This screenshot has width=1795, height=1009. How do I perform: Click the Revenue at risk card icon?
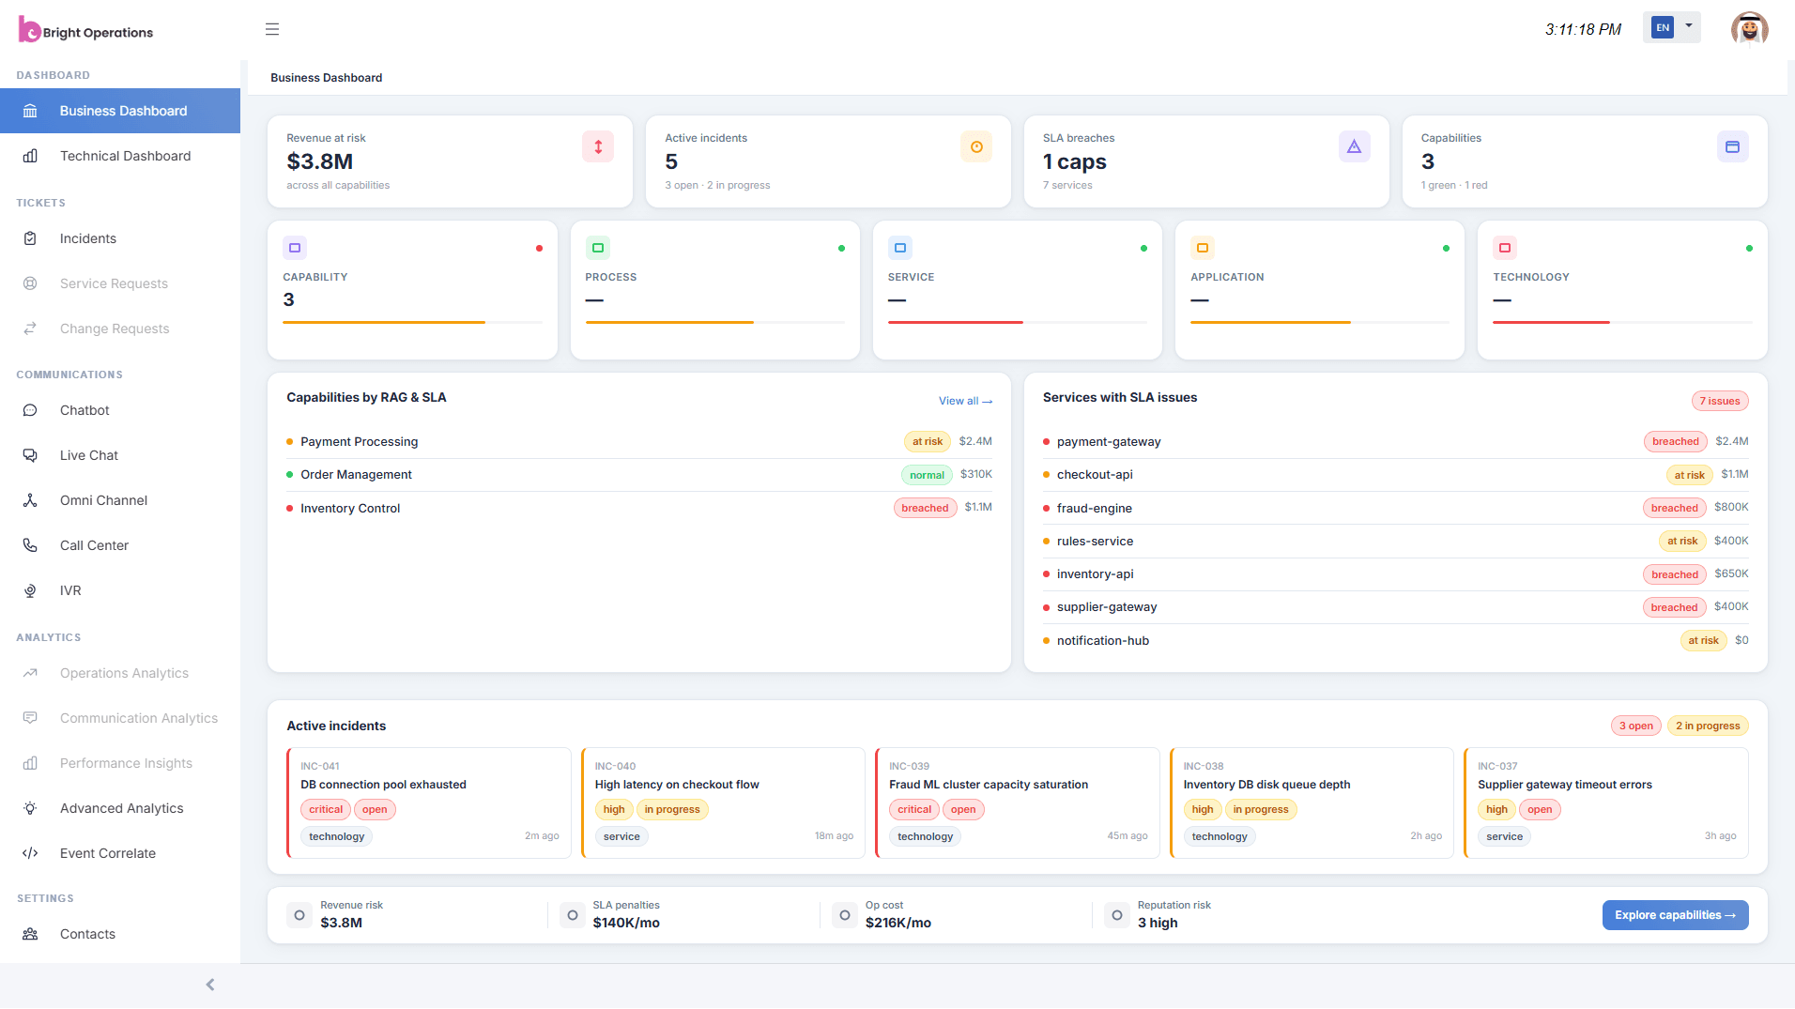tap(597, 146)
